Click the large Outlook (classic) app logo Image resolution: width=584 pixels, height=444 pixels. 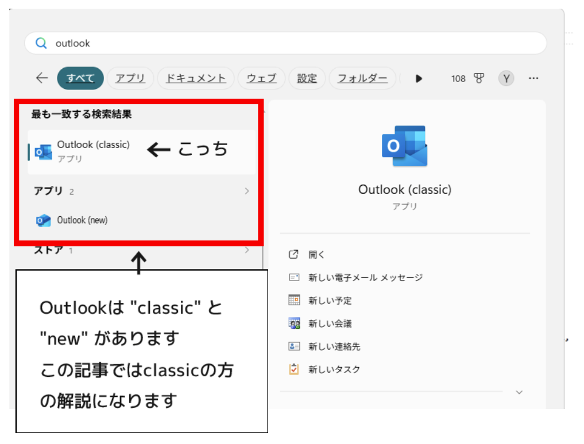pos(405,146)
